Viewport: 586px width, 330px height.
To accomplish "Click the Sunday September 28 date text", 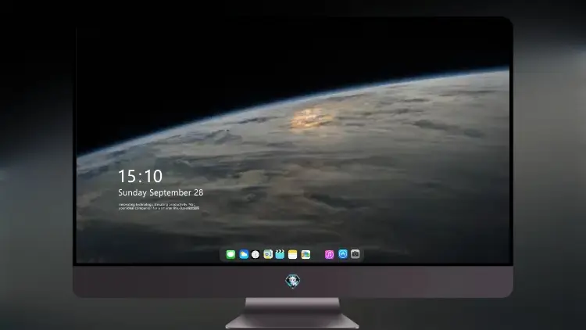I will point(161,192).
